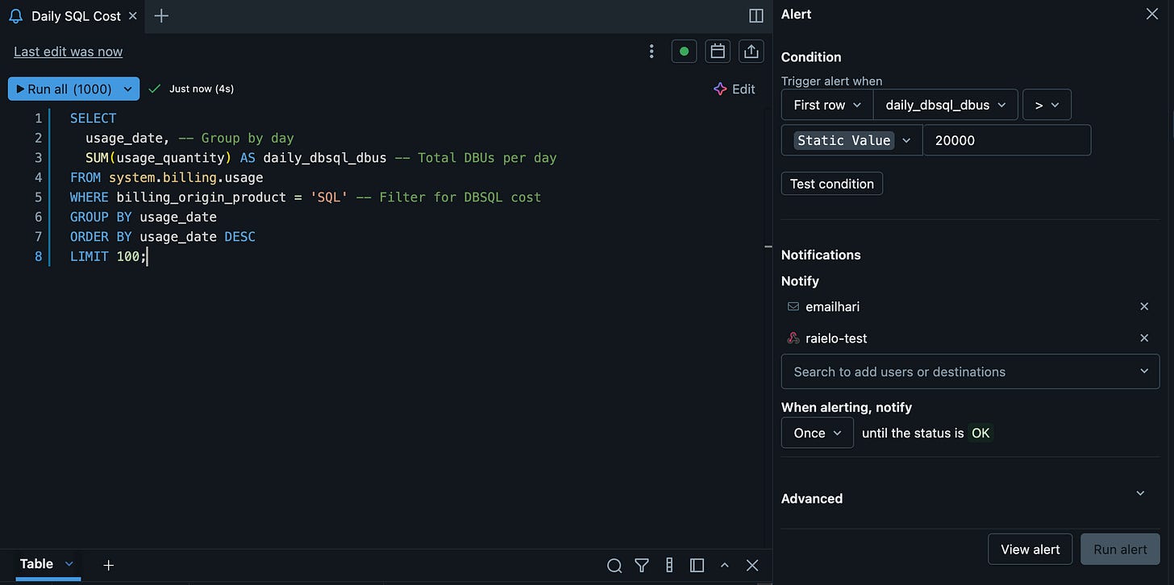
Task: Click the green compute status indicator
Action: [x=684, y=52]
